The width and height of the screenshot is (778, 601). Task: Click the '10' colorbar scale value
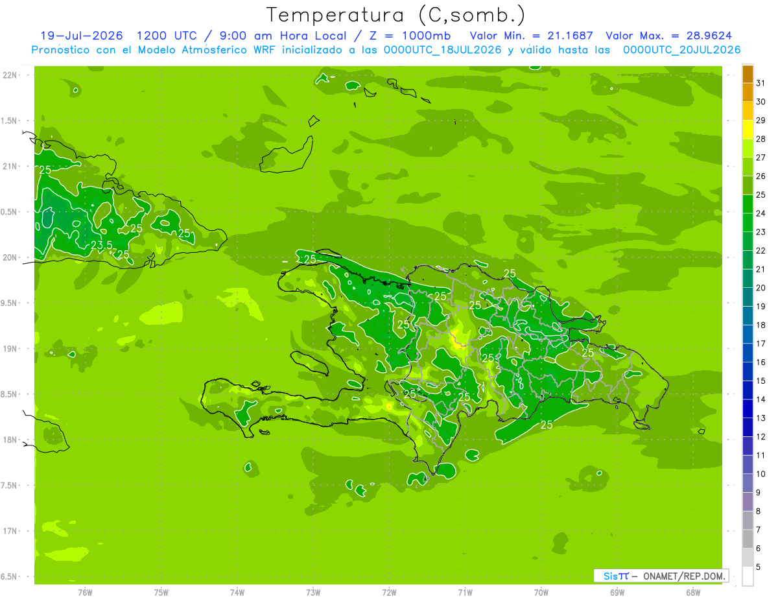[760, 474]
